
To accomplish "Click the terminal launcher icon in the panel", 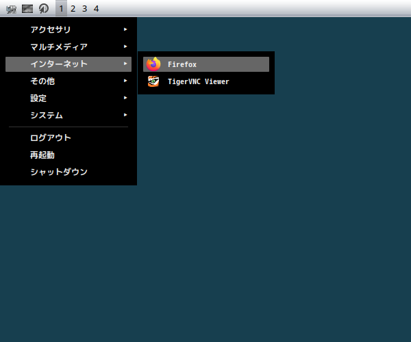I will [x=27, y=9].
